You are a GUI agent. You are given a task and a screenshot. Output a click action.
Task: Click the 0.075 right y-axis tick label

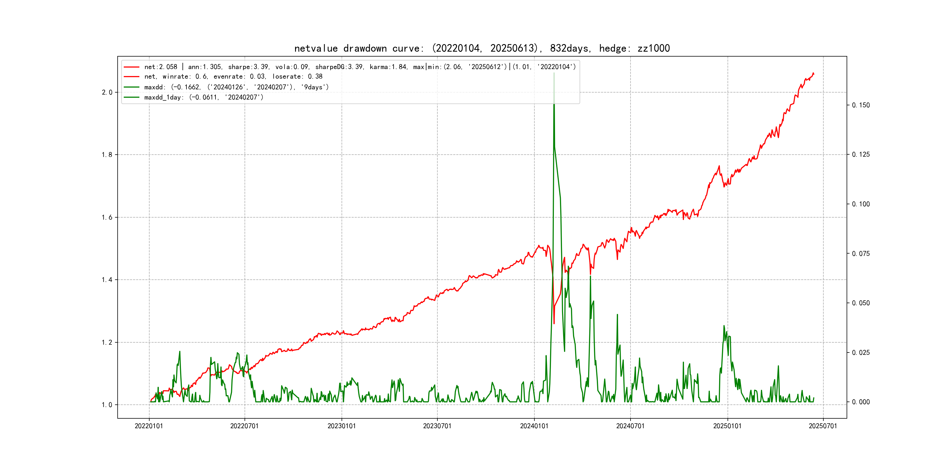point(861,254)
